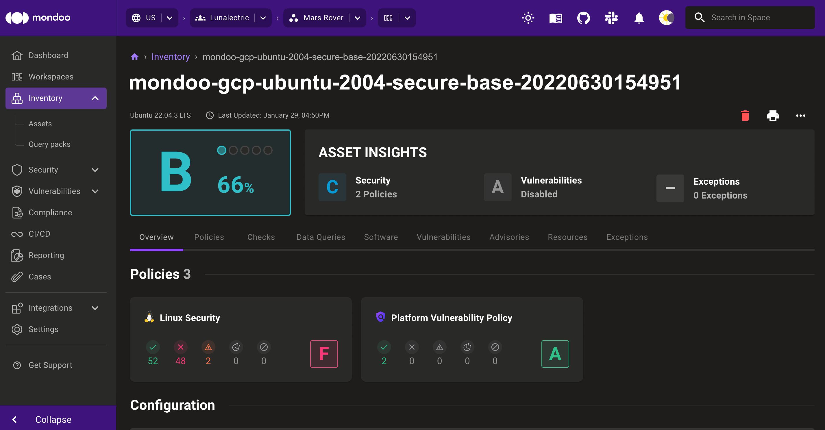Click the more options ellipsis icon
The width and height of the screenshot is (825, 430).
(x=801, y=116)
